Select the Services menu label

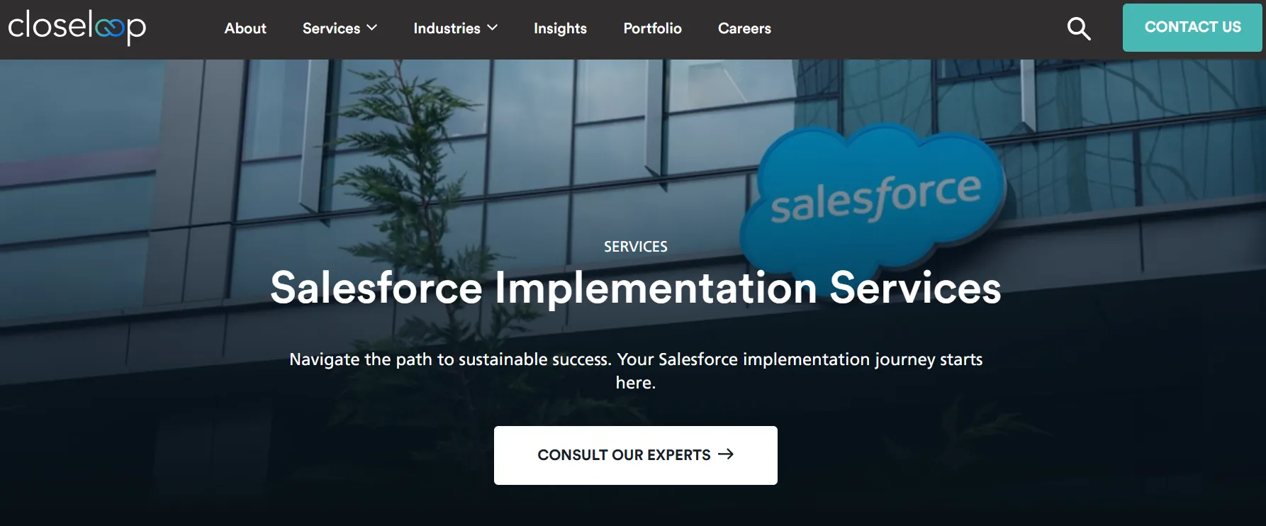click(331, 28)
